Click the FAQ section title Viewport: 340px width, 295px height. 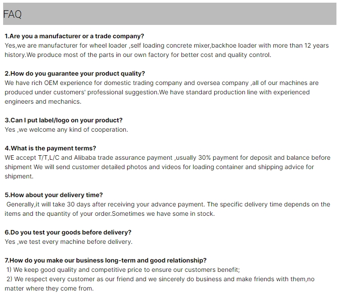point(12,14)
